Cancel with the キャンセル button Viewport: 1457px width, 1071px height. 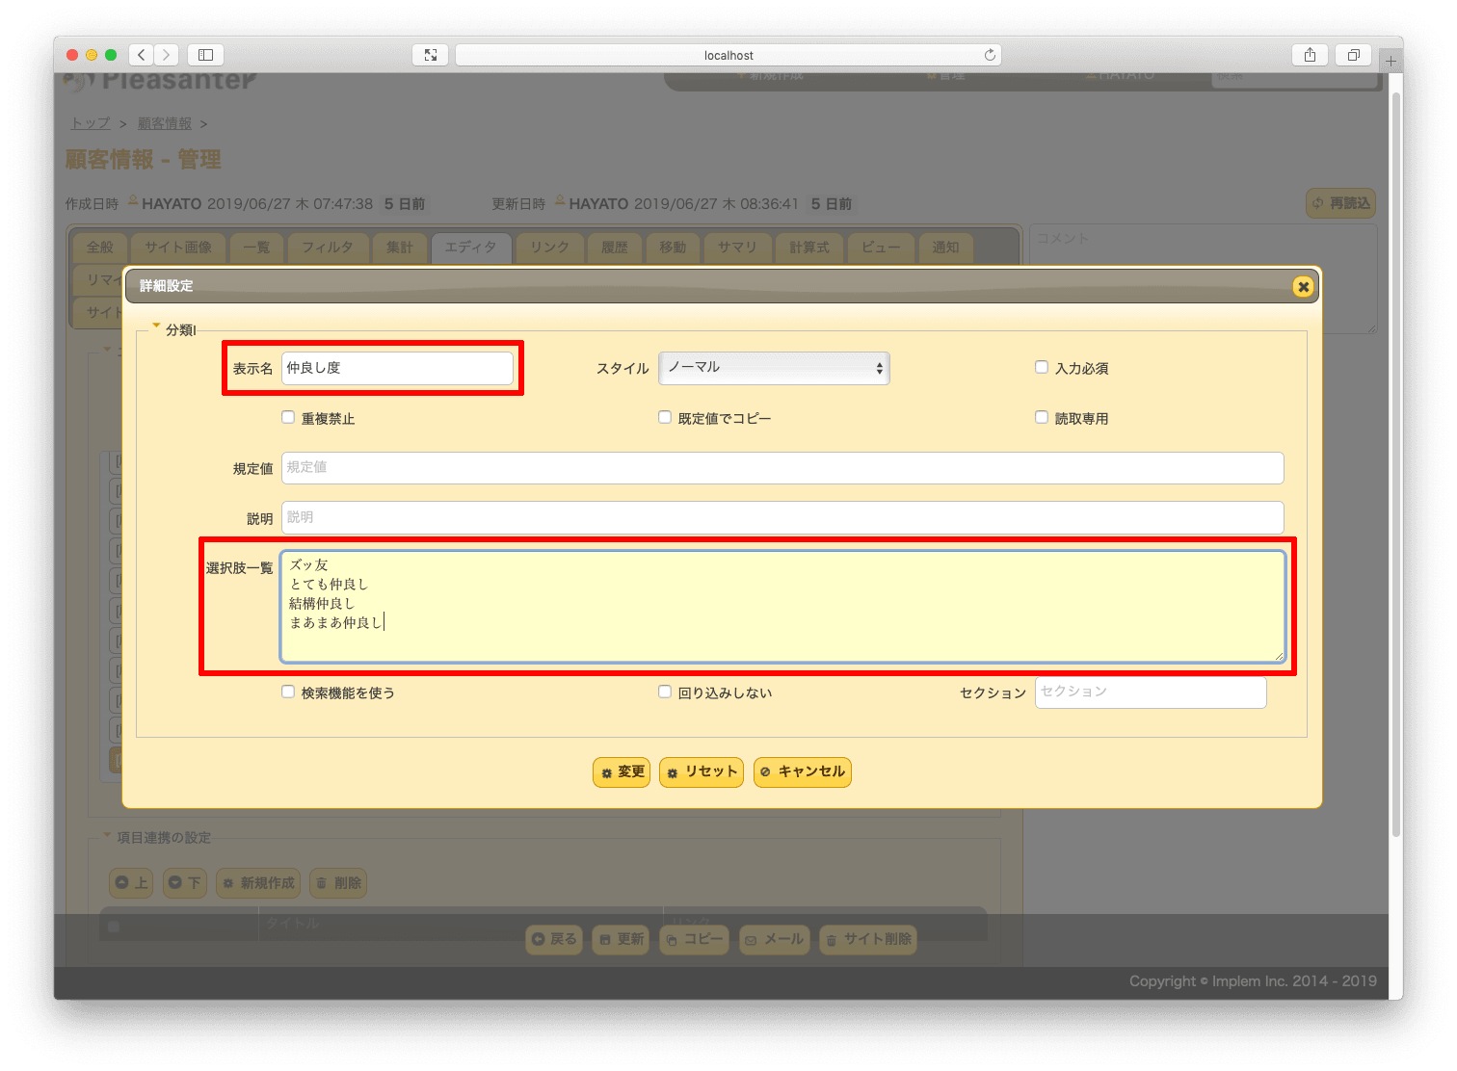click(803, 771)
